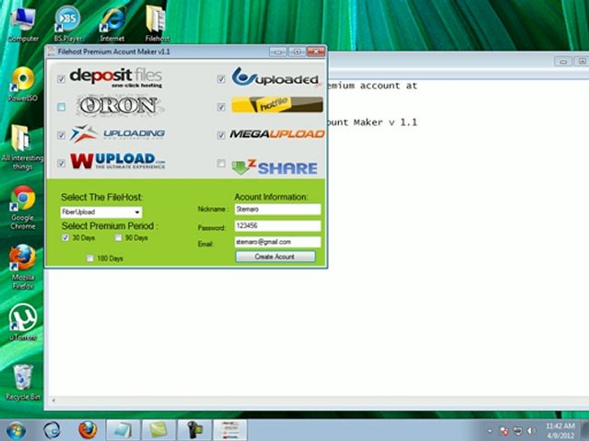The width and height of the screenshot is (589, 441).
Task: Open the Internet Explorer desktop shortcut
Action: click(x=112, y=24)
